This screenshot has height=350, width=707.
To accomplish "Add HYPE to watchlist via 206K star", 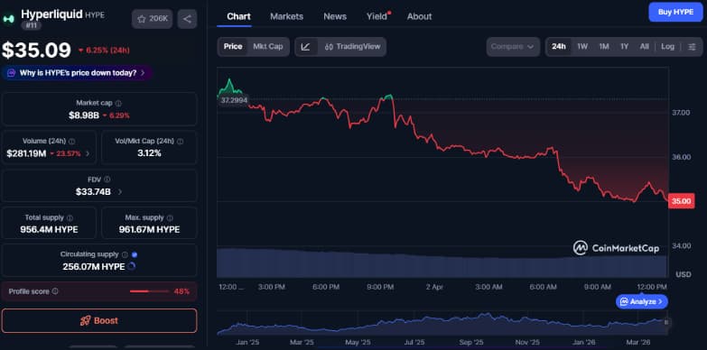I will pos(152,19).
